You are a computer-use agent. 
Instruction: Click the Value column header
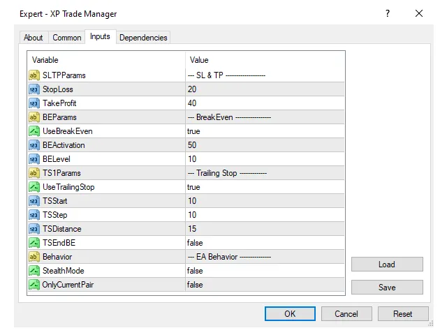(x=264, y=60)
